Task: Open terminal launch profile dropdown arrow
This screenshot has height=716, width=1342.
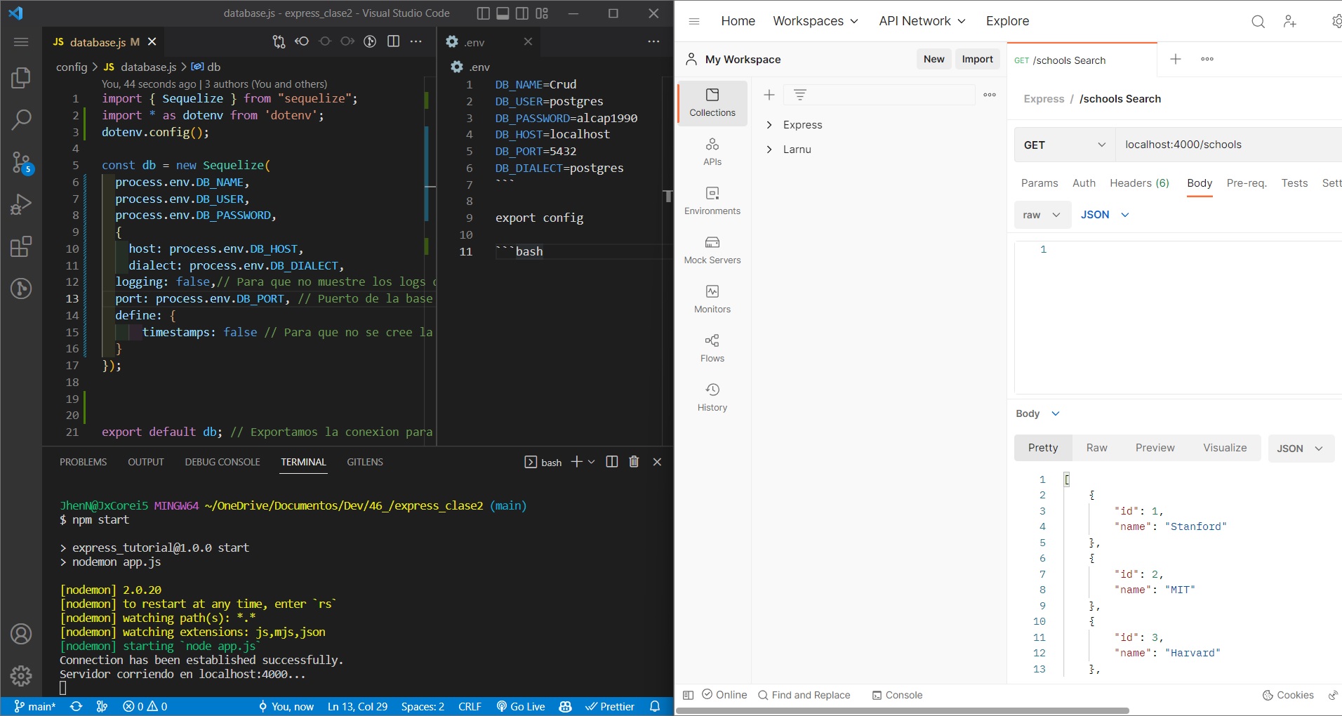Action: tap(592, 461)
